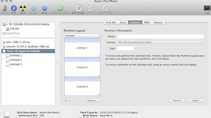The width and height of the screenshot is (211, 118).
Task: Click the Apply button
Action: click(196, 101)
